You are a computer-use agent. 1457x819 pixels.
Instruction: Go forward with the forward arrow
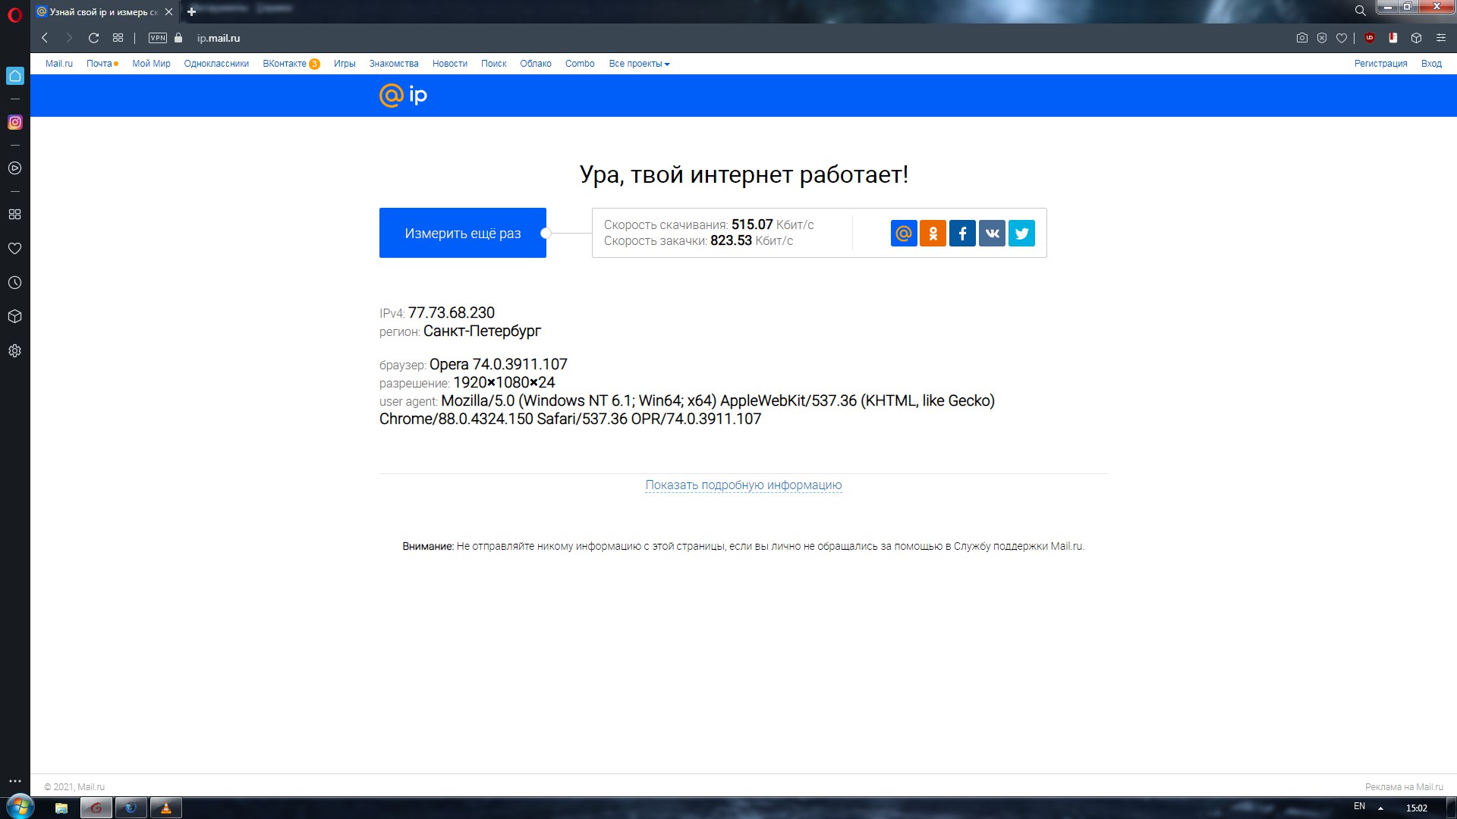69,38
